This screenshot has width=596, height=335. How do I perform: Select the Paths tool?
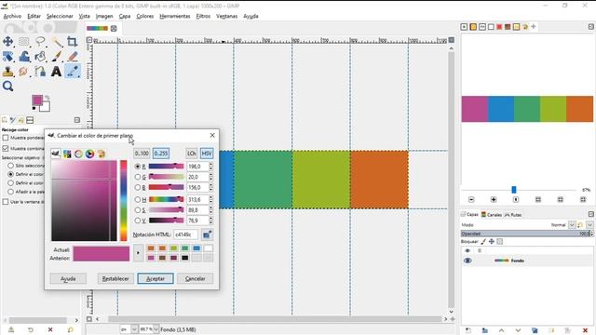(40, 72)
